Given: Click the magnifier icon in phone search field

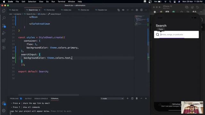Looking at the screenshot, I should (x=158, y=34).
